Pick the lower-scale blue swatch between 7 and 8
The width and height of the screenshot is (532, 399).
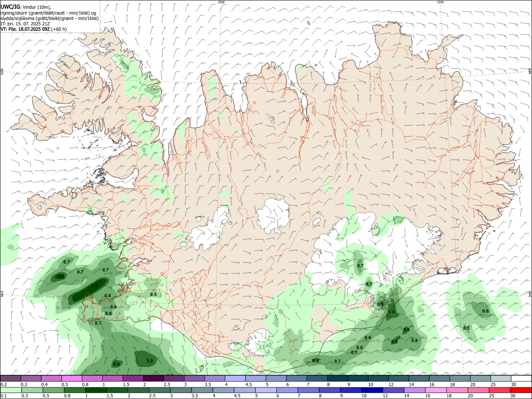pyautogui.click(x=308, y=390)
